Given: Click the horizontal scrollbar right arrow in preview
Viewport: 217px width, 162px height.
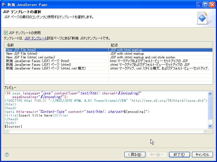Looking at the screenshot, I should coord(205,131).
